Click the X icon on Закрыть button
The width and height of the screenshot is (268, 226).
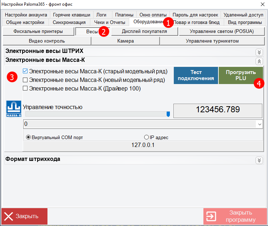tap(9, 216)
